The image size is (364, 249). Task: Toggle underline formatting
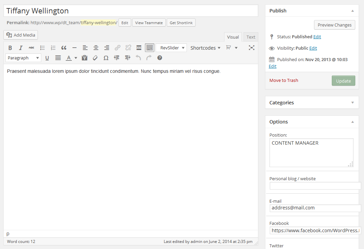coord(47,58)
